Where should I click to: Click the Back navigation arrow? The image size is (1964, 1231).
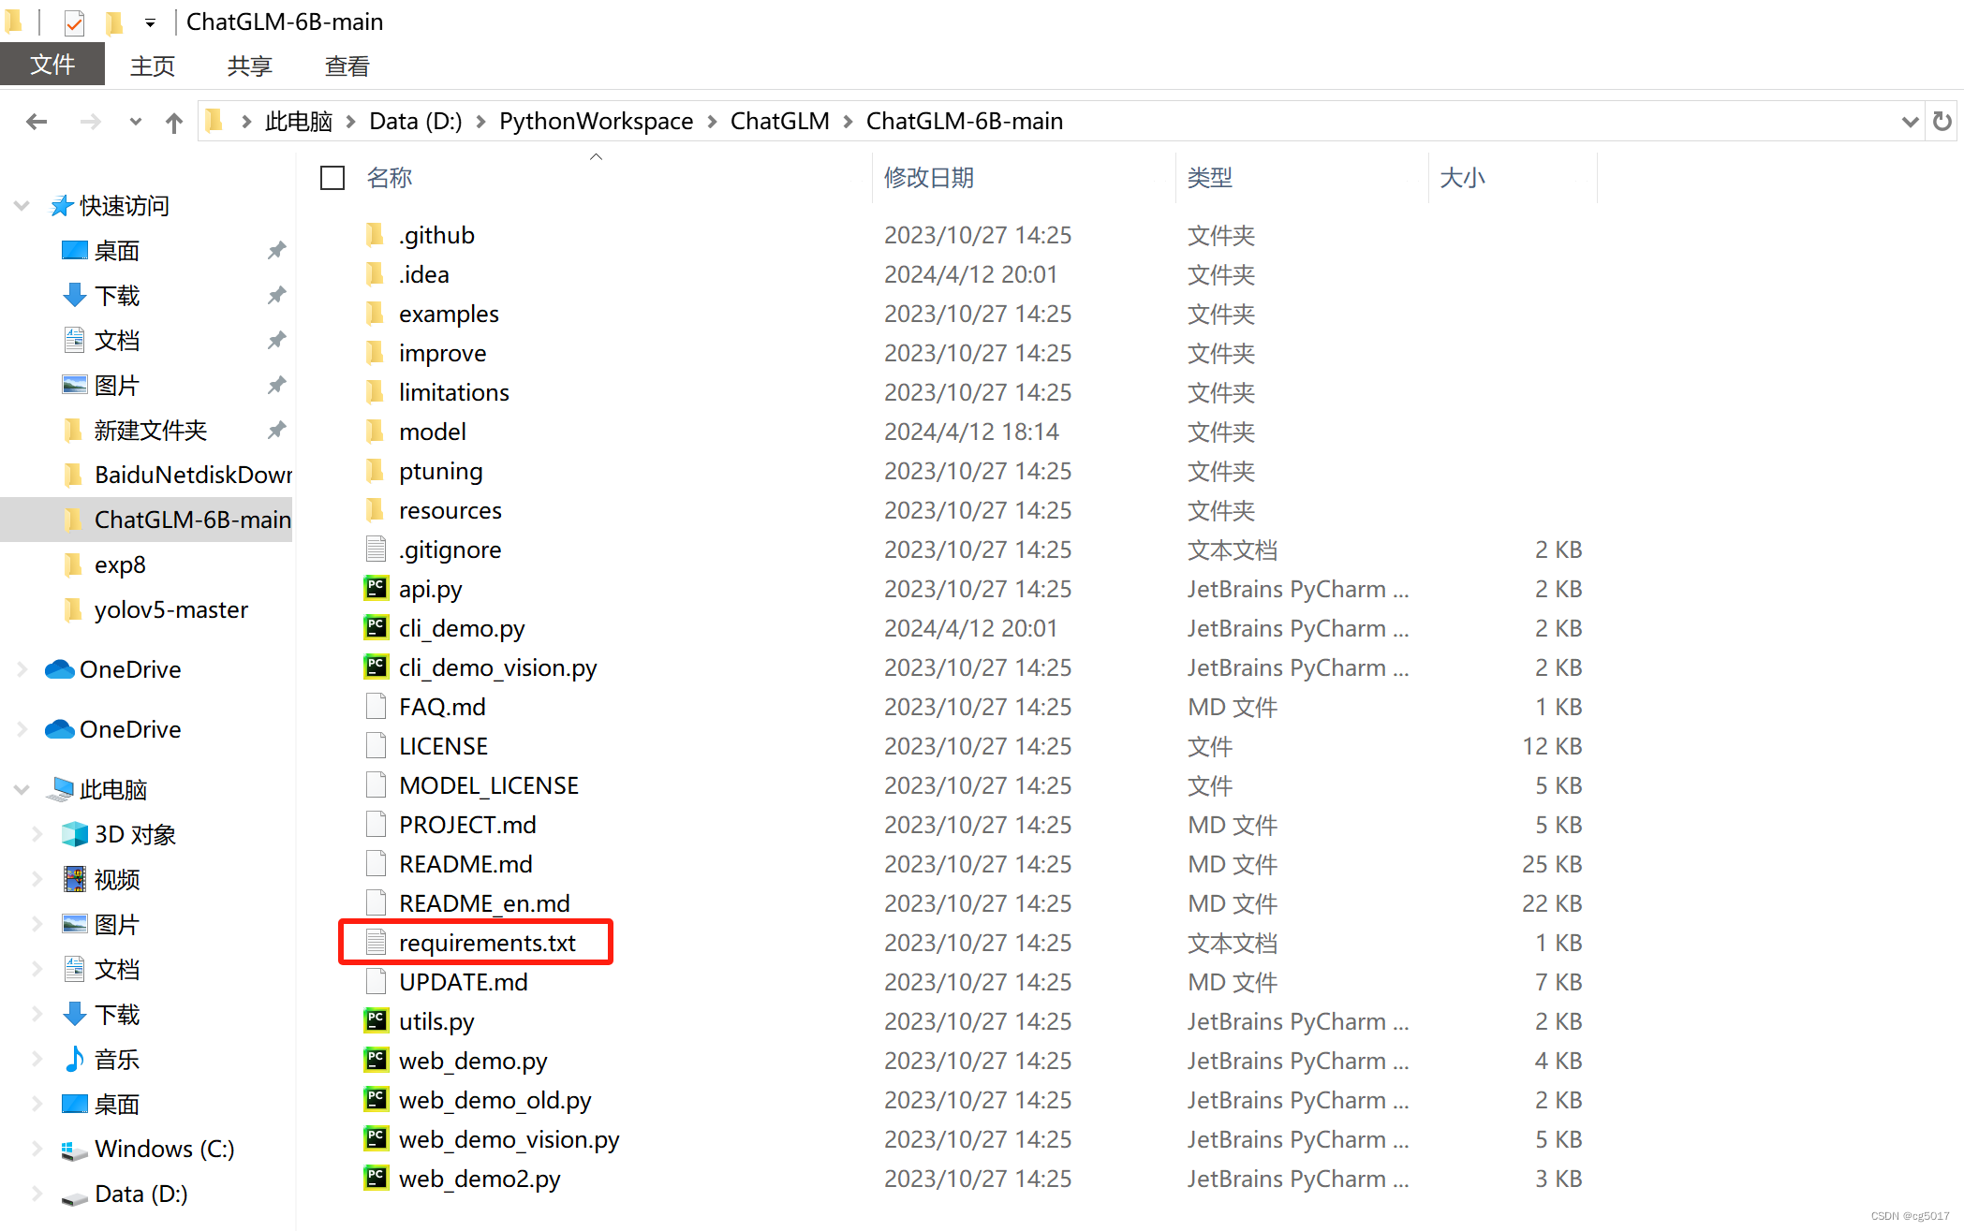37,122
